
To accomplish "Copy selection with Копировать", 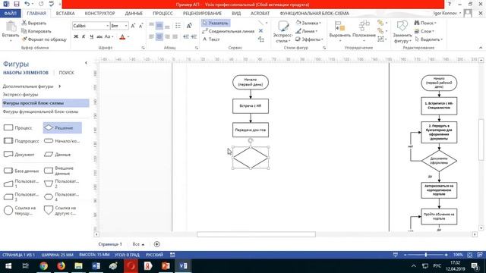I will (36, 31).
